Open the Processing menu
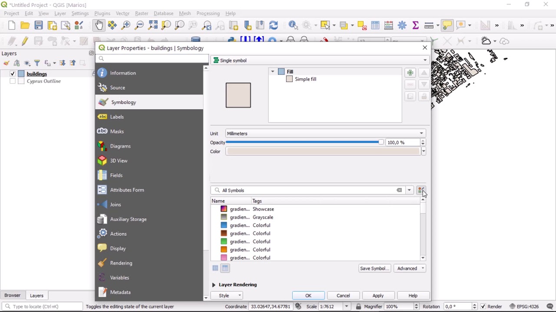The width and height of the screenshot is (556, 312). 208,13
